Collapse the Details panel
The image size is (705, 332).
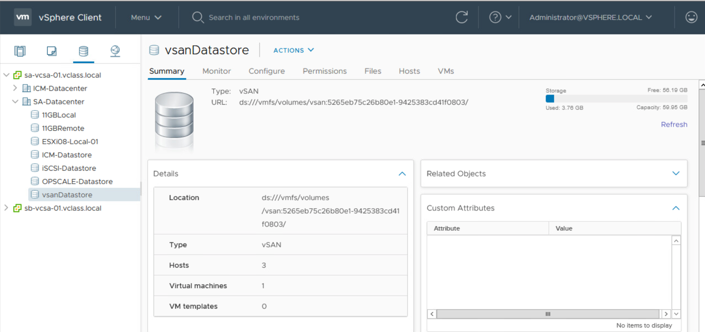(402, 174)
